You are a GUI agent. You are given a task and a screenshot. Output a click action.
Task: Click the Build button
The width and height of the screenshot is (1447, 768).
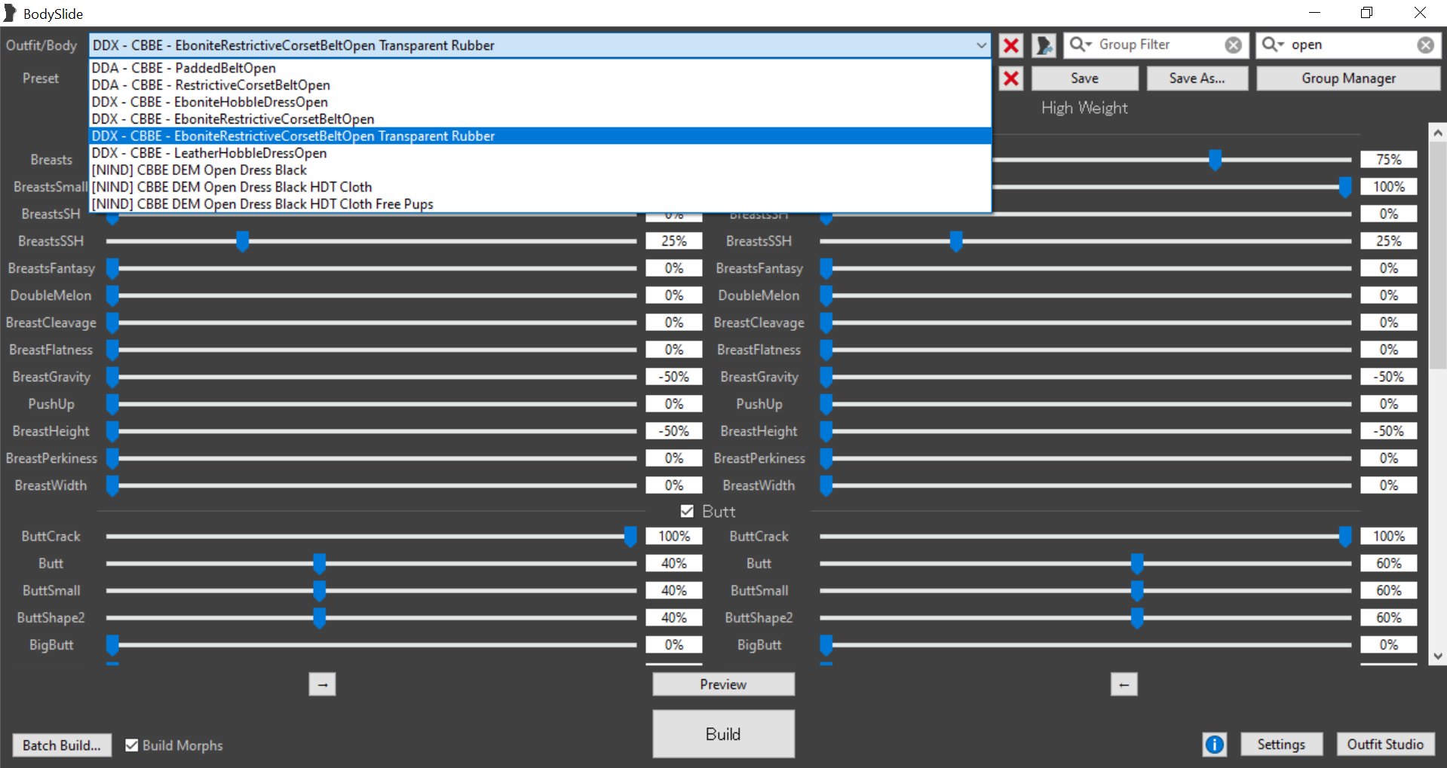[x=723, y=734]
